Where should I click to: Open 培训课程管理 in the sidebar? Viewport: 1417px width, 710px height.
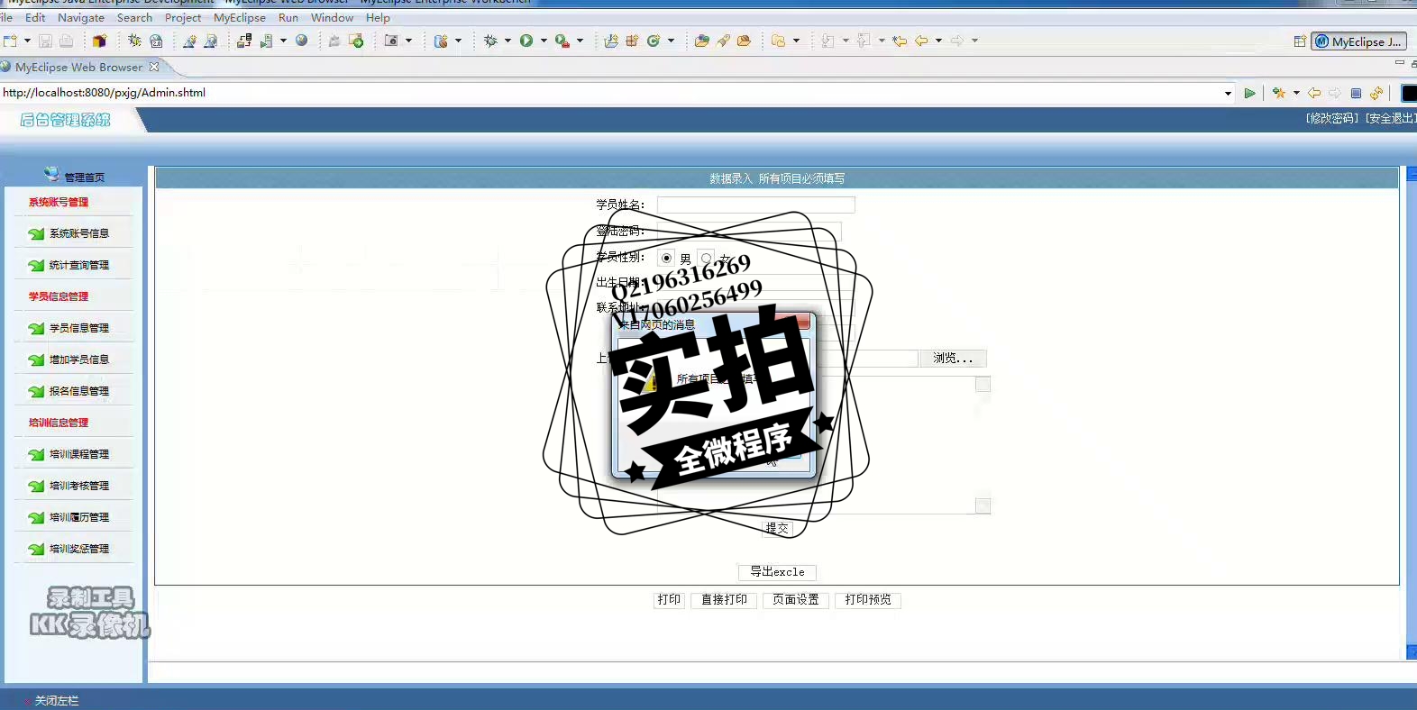click(x=78, y=454)
